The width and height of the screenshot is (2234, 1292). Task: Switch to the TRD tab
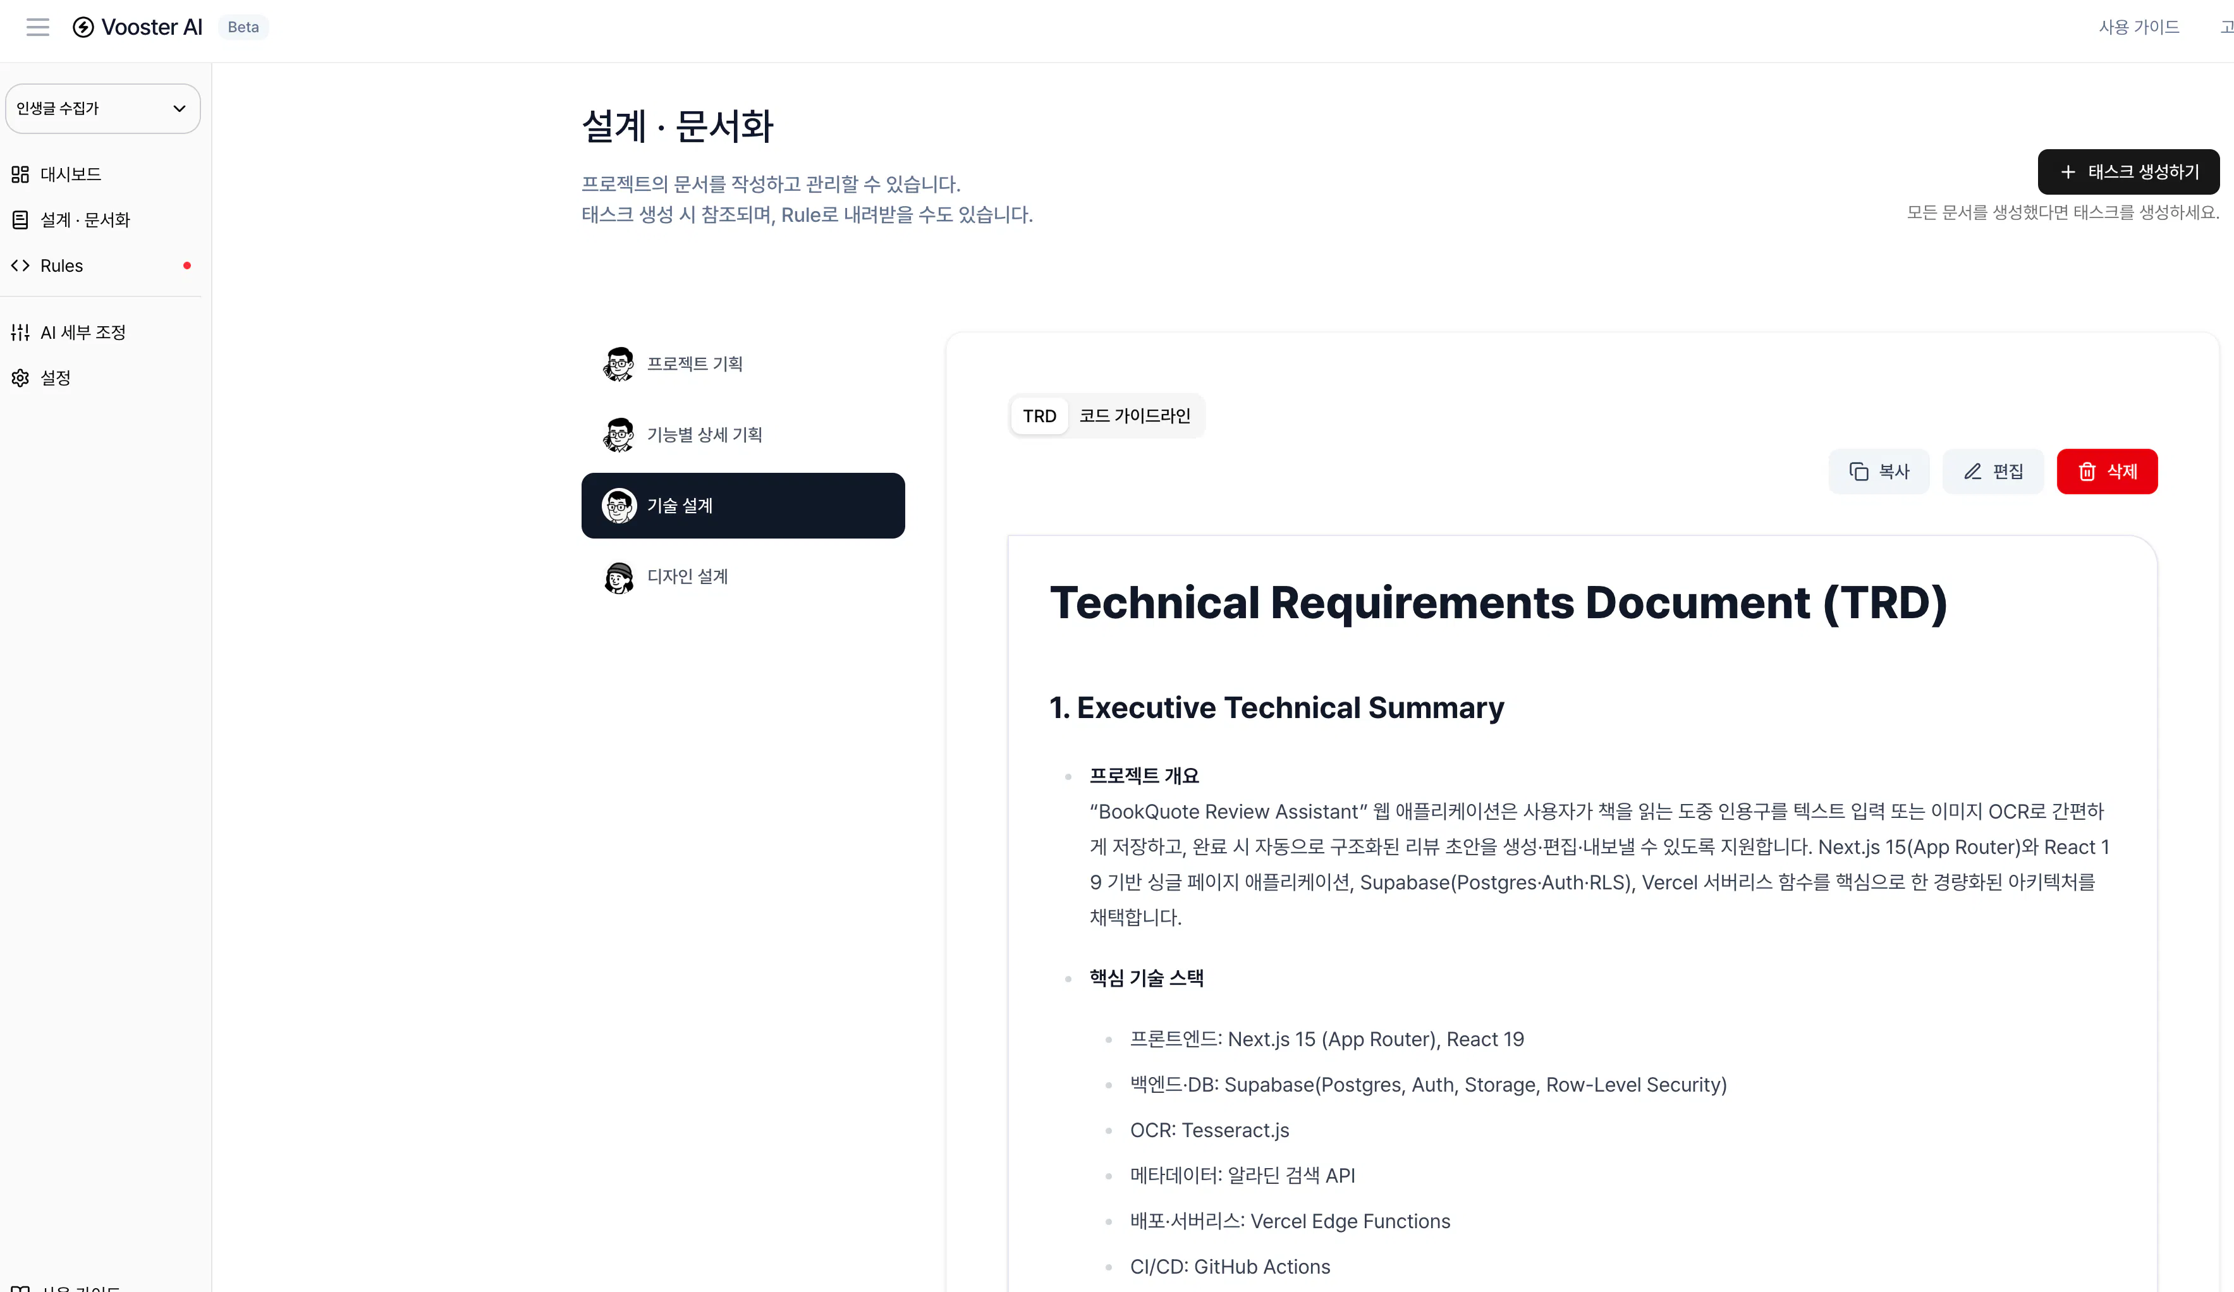1038,416
